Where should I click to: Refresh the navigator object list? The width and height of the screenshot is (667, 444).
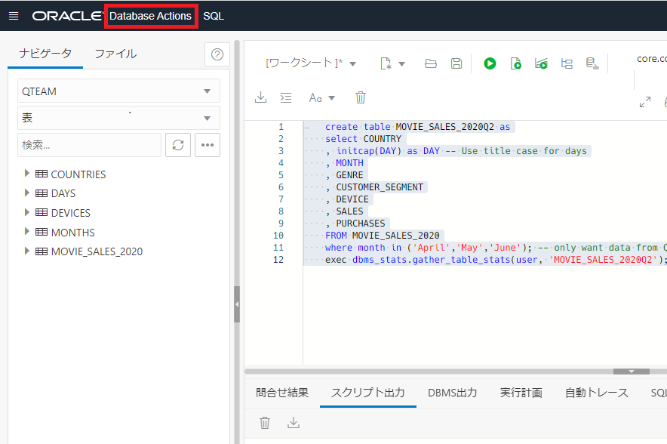(178, 145)
